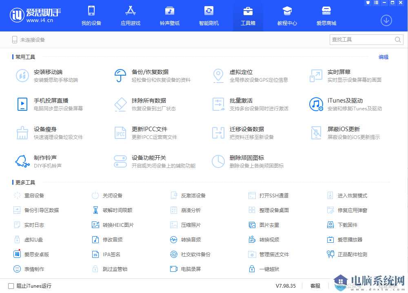408x293 pixels.
Task: Select 反激活设备 tool
Action: 188,195
